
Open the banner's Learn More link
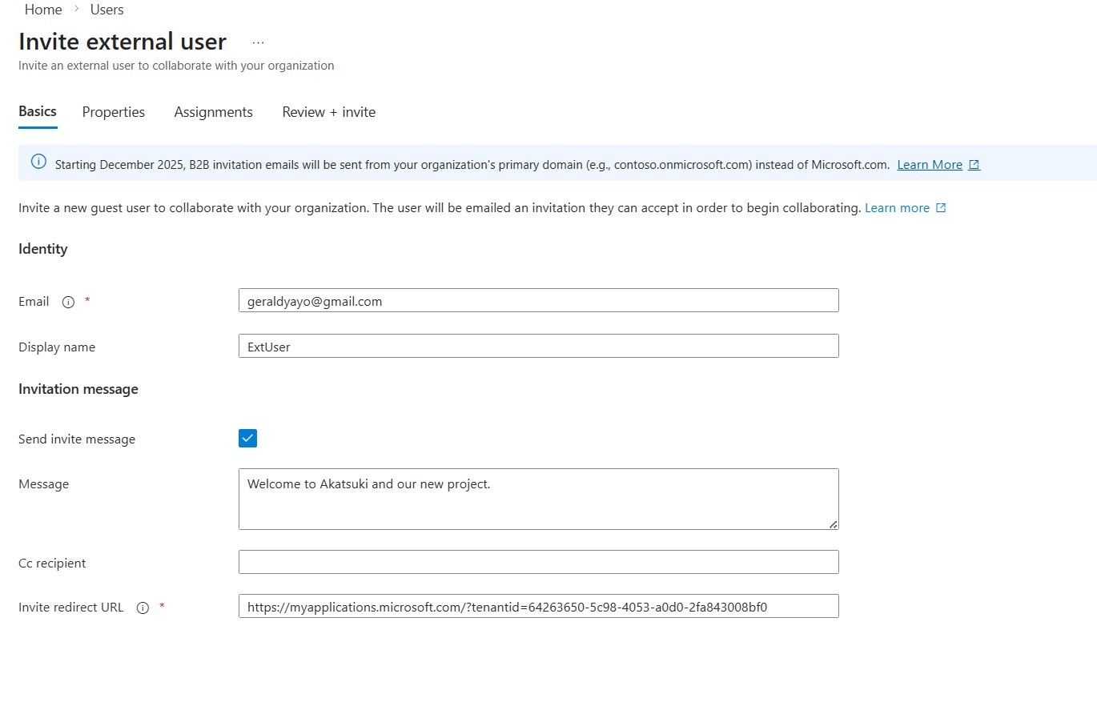click(929, 165)
